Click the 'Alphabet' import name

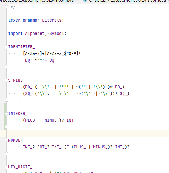pyautogui.click(x=35, y=34)
